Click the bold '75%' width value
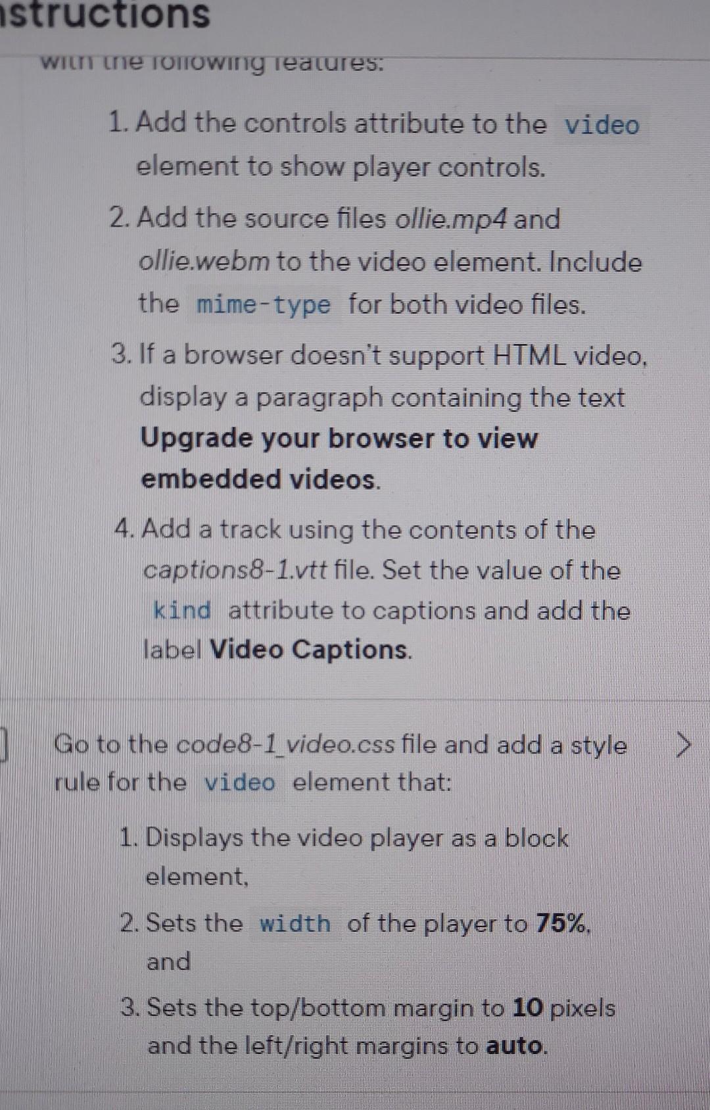 click(562, 923)
